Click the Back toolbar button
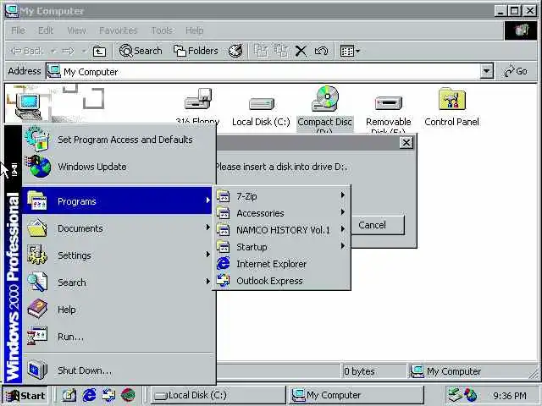542x406 pixels. click(x=27, y=51)
